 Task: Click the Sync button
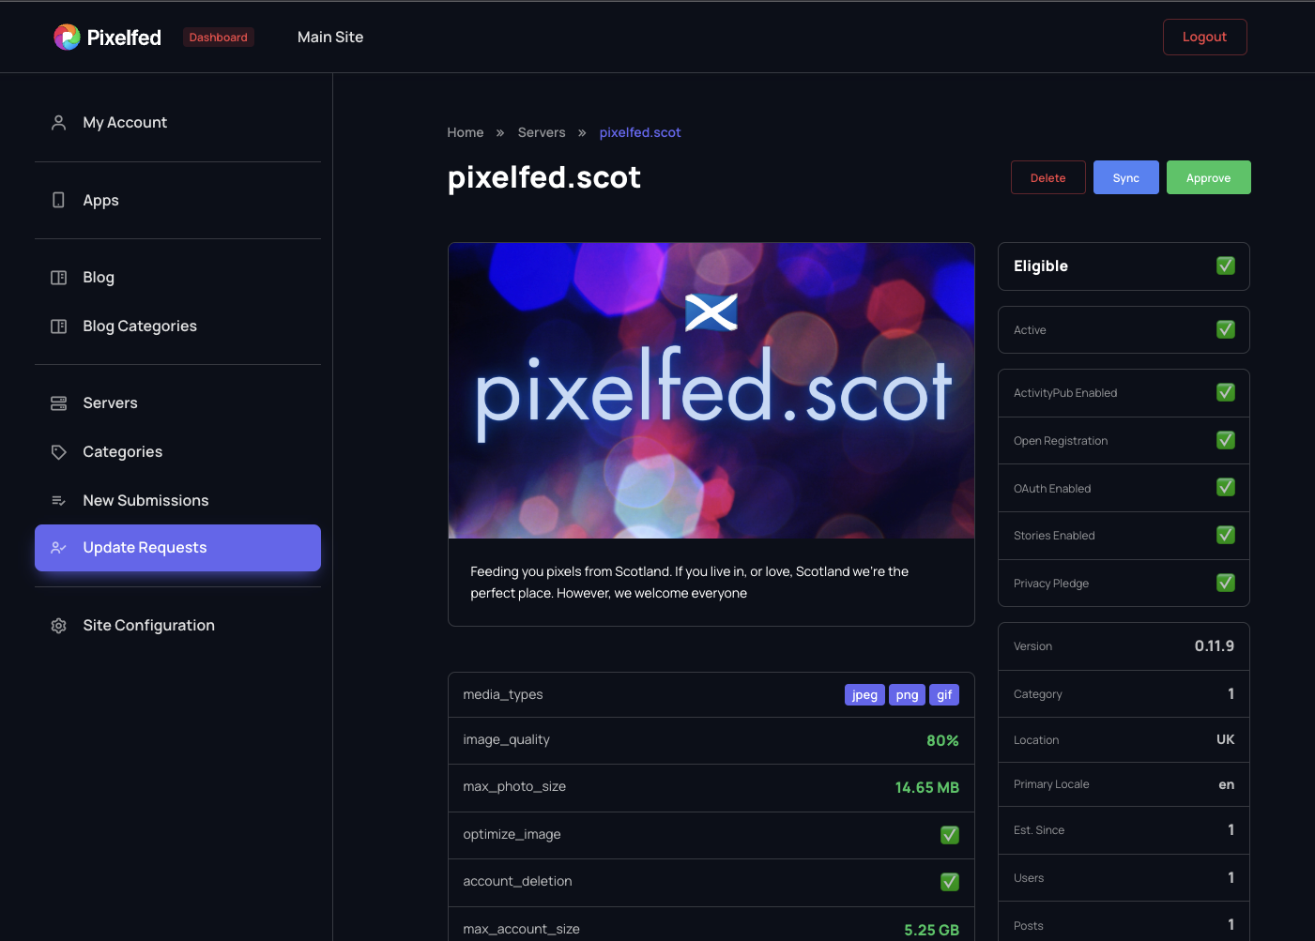[1125, 177]
